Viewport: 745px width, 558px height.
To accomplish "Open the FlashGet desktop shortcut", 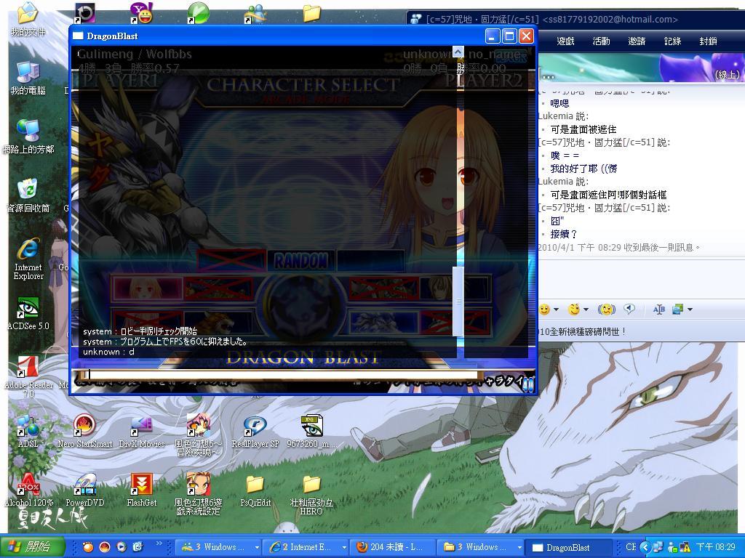I will tap(141, 488).
